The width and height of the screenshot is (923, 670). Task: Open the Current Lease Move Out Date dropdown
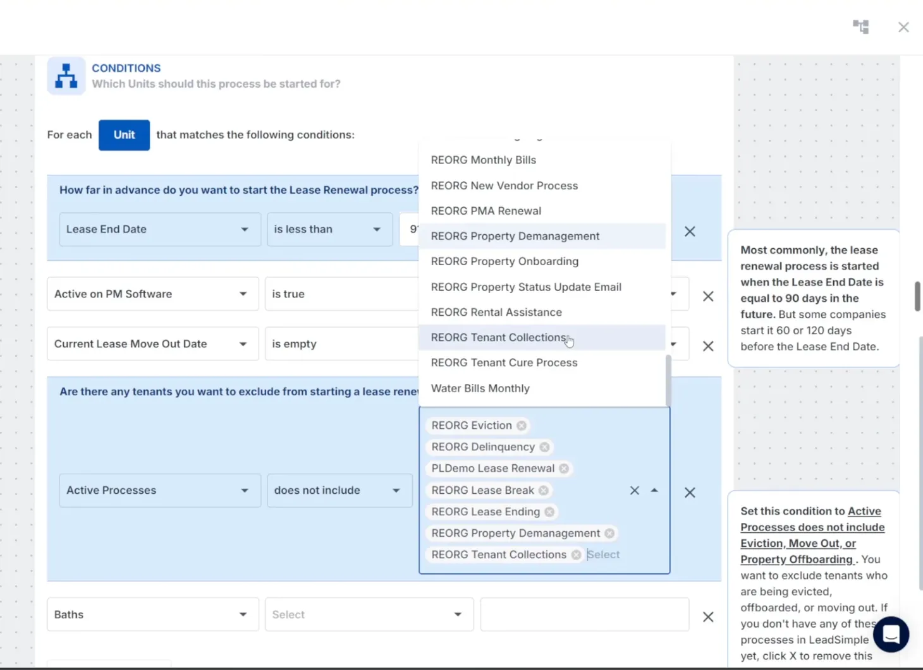tap(153, 344)
